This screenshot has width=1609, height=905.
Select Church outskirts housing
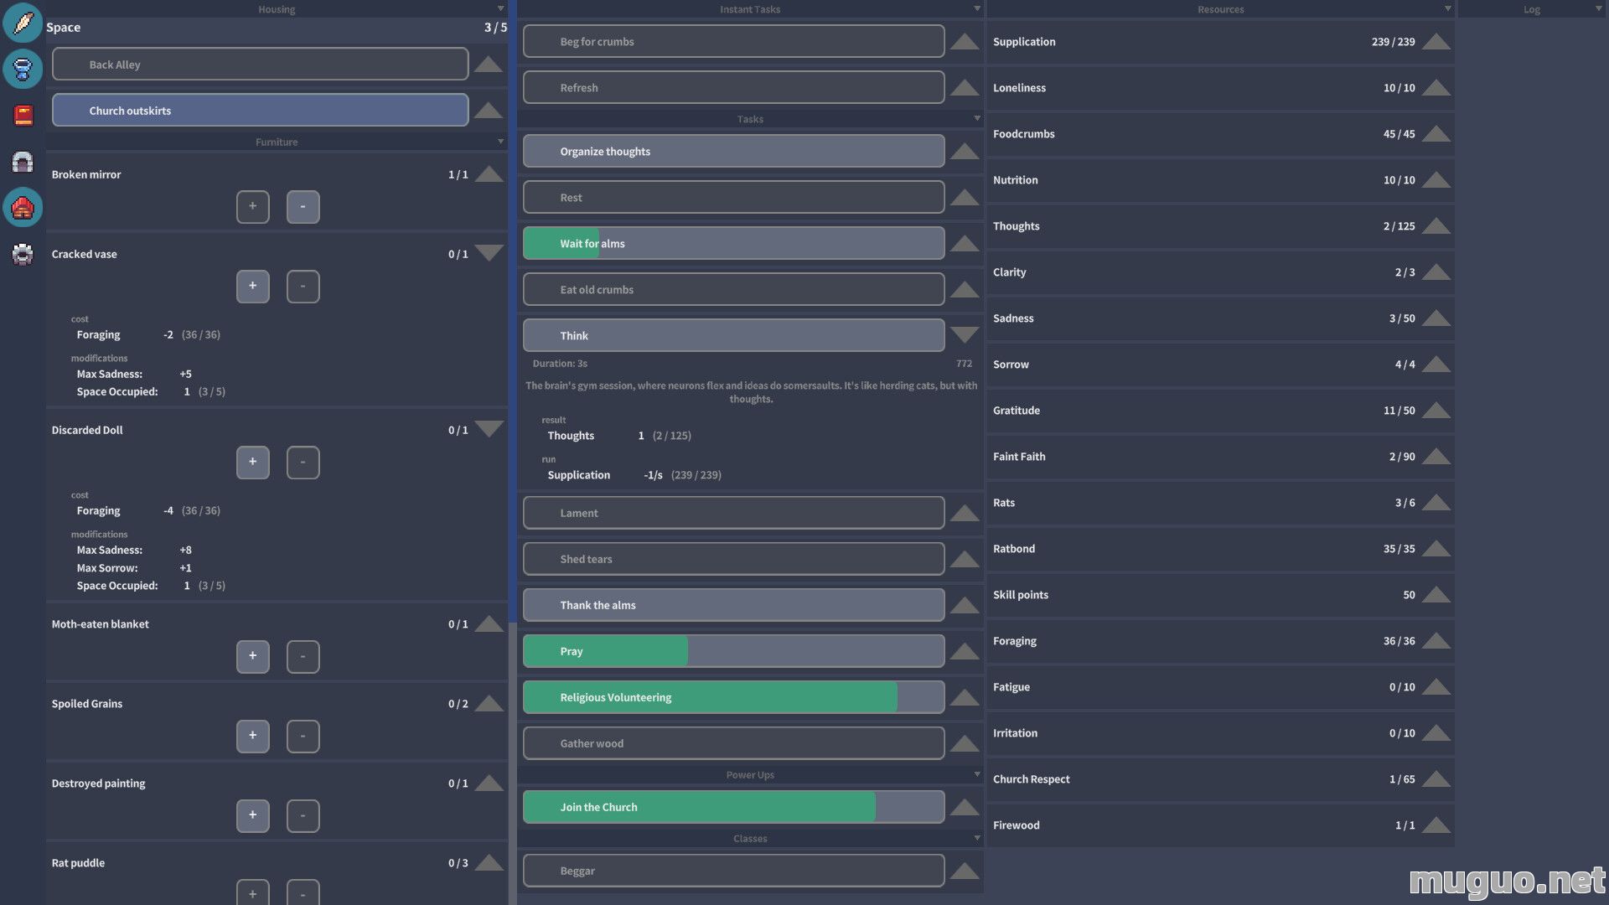coord(260,111)
